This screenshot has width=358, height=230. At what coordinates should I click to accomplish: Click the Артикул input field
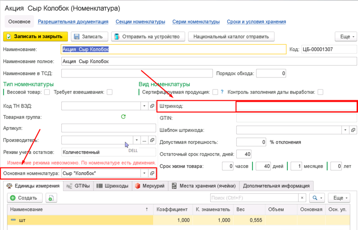point(109,128)
